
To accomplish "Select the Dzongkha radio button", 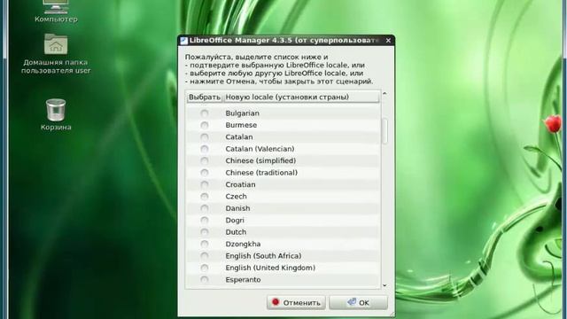I will click(x=205, y=244).
